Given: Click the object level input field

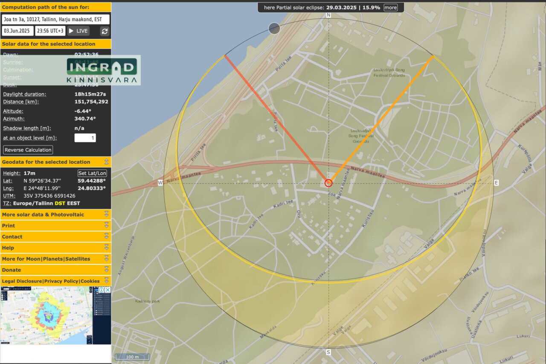Looking at the screenshot, I should coord(85,138).
